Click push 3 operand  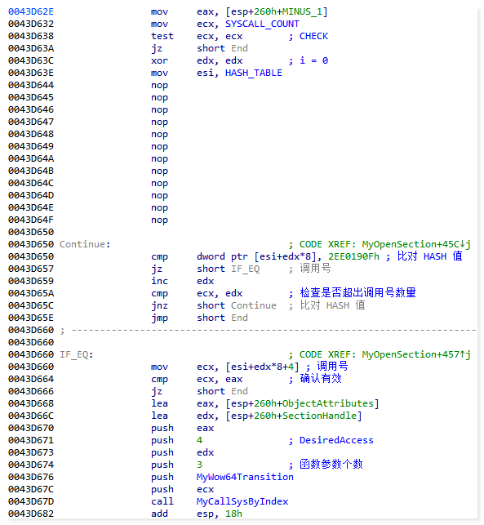pos(199,465)
